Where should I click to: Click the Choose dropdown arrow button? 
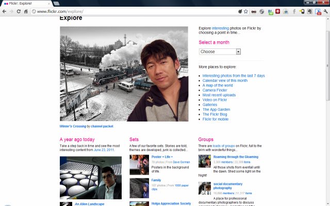(238, 51)
